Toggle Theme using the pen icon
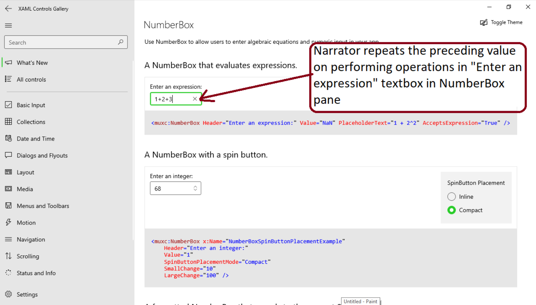Image resolution: width=536 pixels, height=305 pixels. click(x=483, y=22)
